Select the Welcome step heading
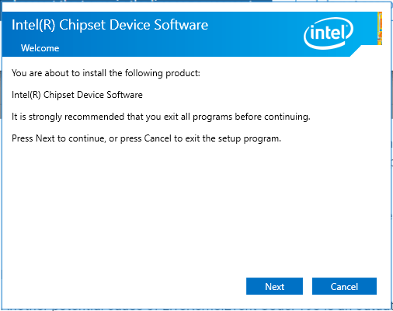Viewport: 393px width, 311px height. [40, 48]
